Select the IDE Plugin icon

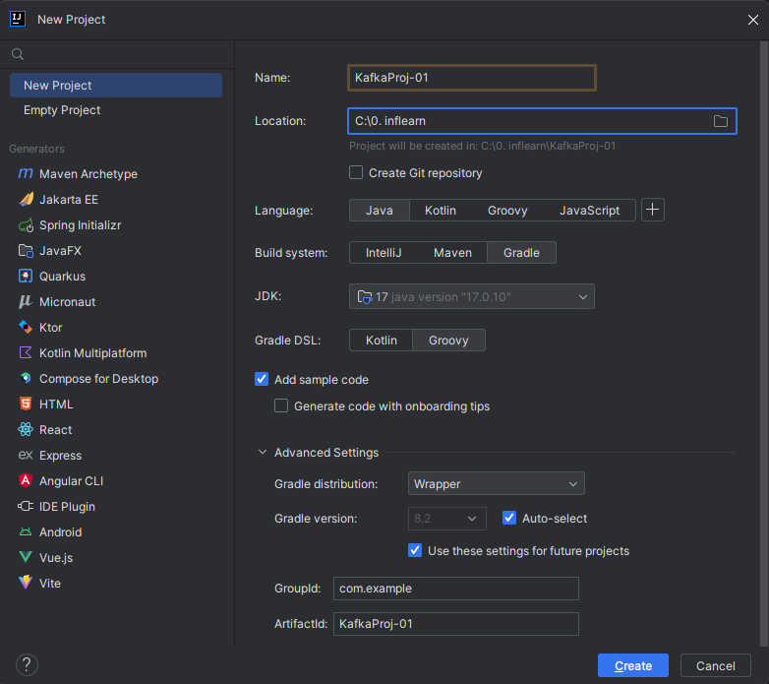[x=26, y=507]
